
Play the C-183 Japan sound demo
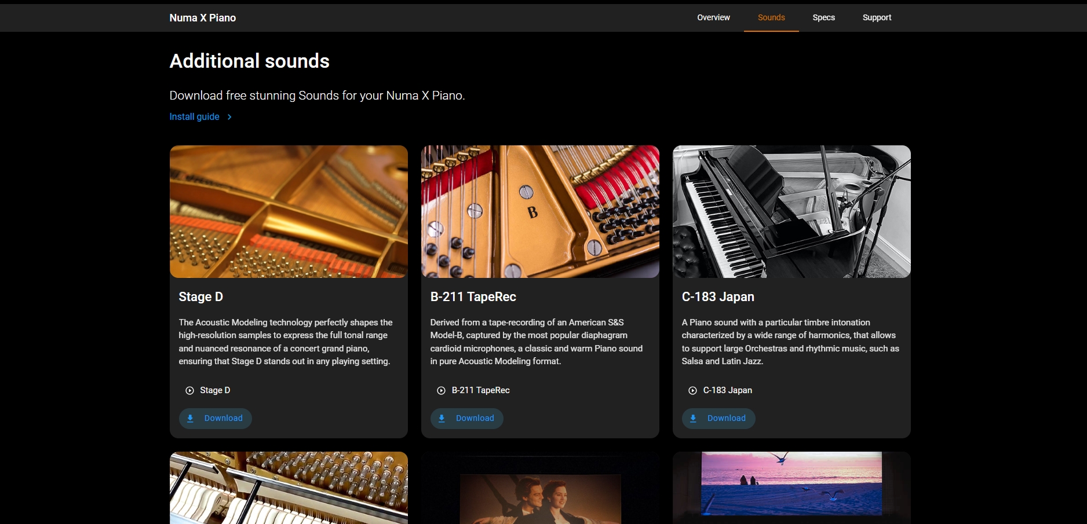[692, 390]
